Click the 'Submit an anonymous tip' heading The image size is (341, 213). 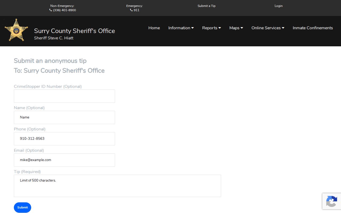[50, 61]
